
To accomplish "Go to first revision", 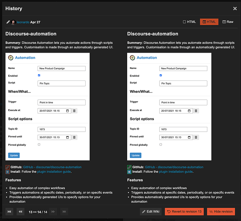I will click(x=9, y=212).
